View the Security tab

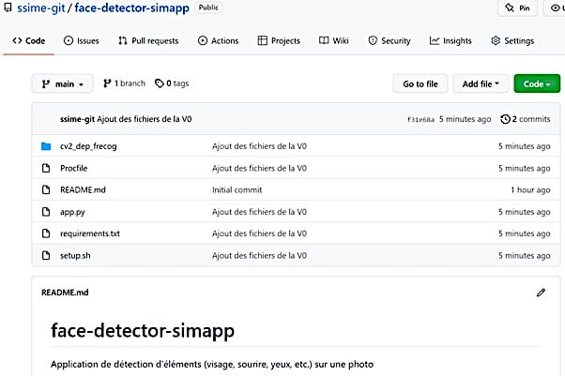389,40
